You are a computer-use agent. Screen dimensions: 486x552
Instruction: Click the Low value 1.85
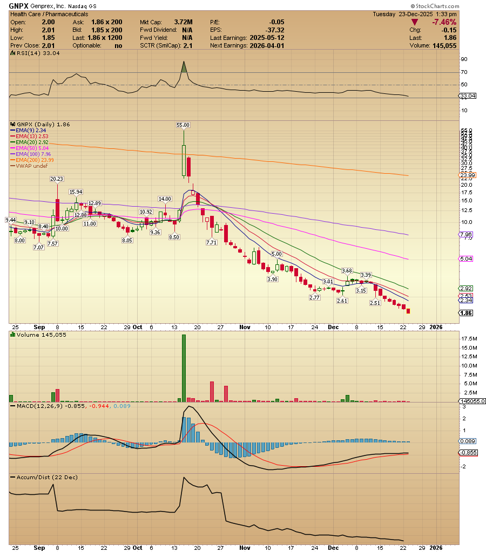point(48,38)
